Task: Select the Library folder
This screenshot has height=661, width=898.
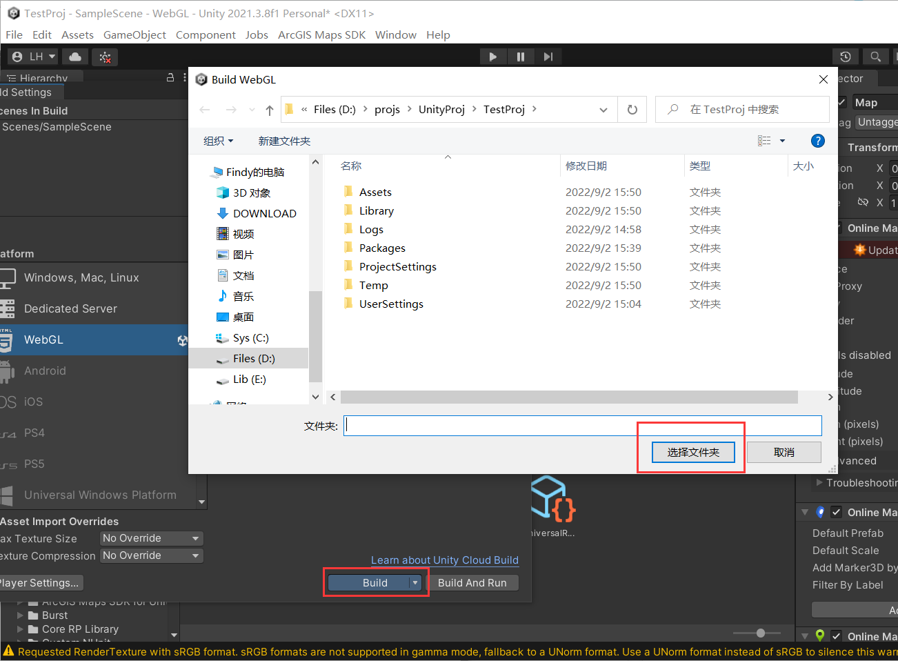Action: (x=377, y=210)
